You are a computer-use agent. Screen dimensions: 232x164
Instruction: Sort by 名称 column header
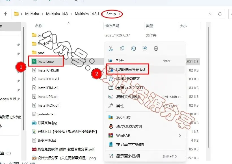click(x=39, y=26)
